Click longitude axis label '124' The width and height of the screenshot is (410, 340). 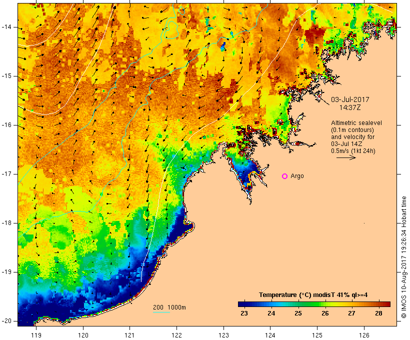pyautogui.click(x=270, y=335)
